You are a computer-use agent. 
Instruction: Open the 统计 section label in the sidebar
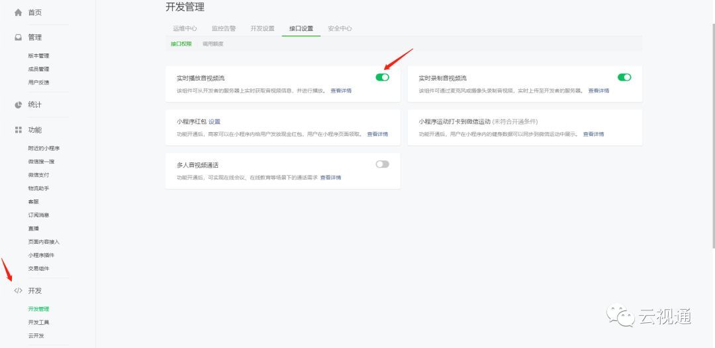[34, 104]
